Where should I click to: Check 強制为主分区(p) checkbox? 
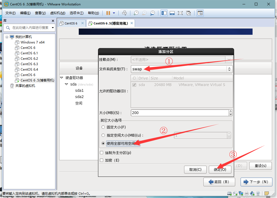tap(102, 153)
